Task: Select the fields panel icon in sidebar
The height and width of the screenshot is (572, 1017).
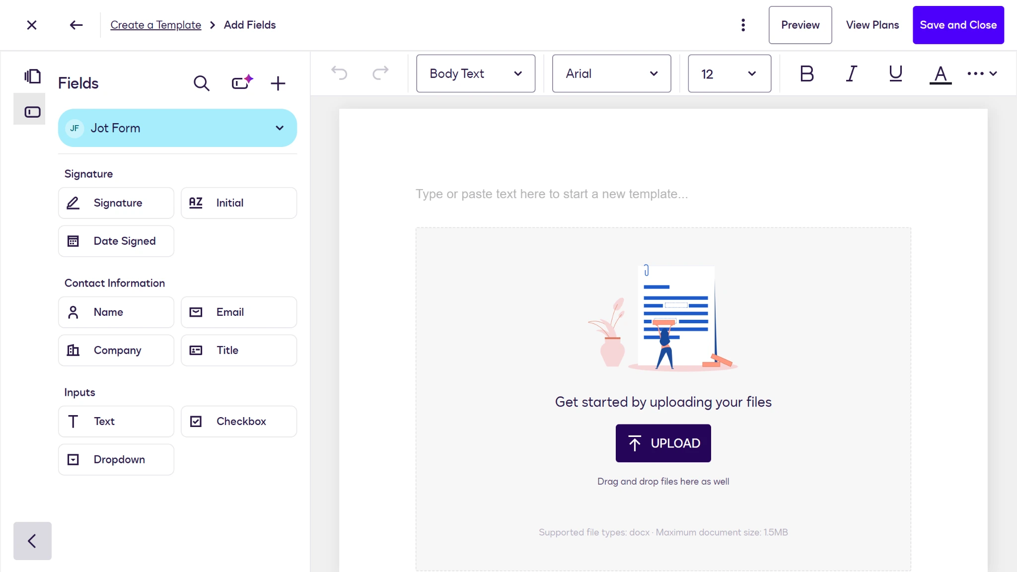Action: 32,112
